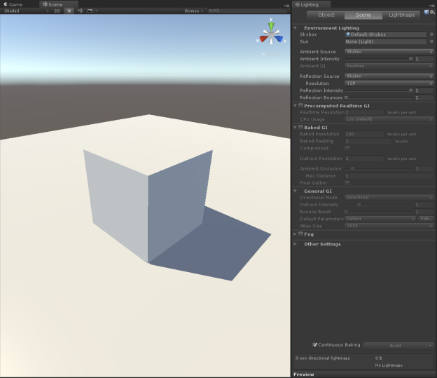Enable the Precomputed Realtime GI checkbox
Screen dimensions: 437x378
coord(301,105)
